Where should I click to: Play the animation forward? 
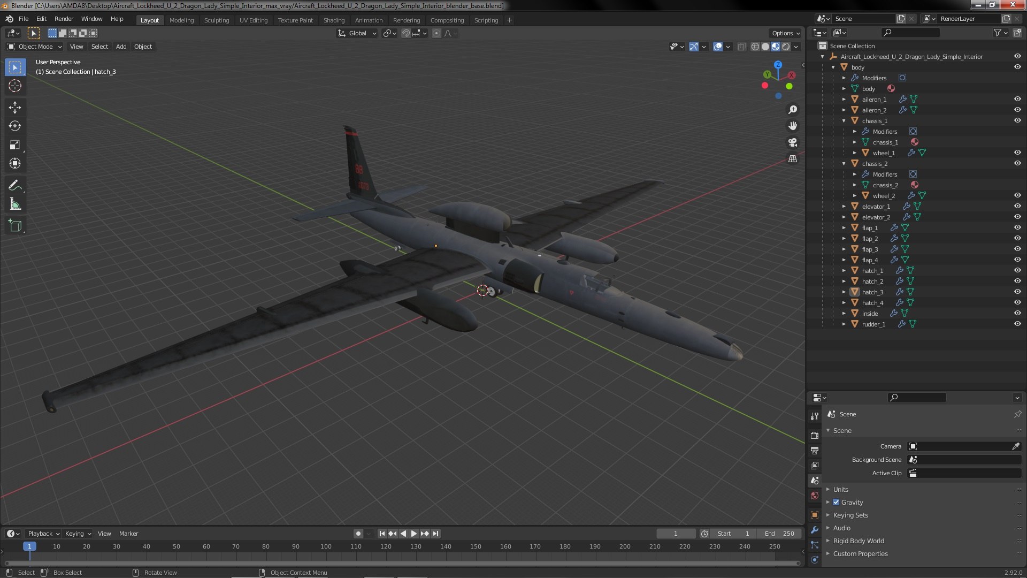413,534
